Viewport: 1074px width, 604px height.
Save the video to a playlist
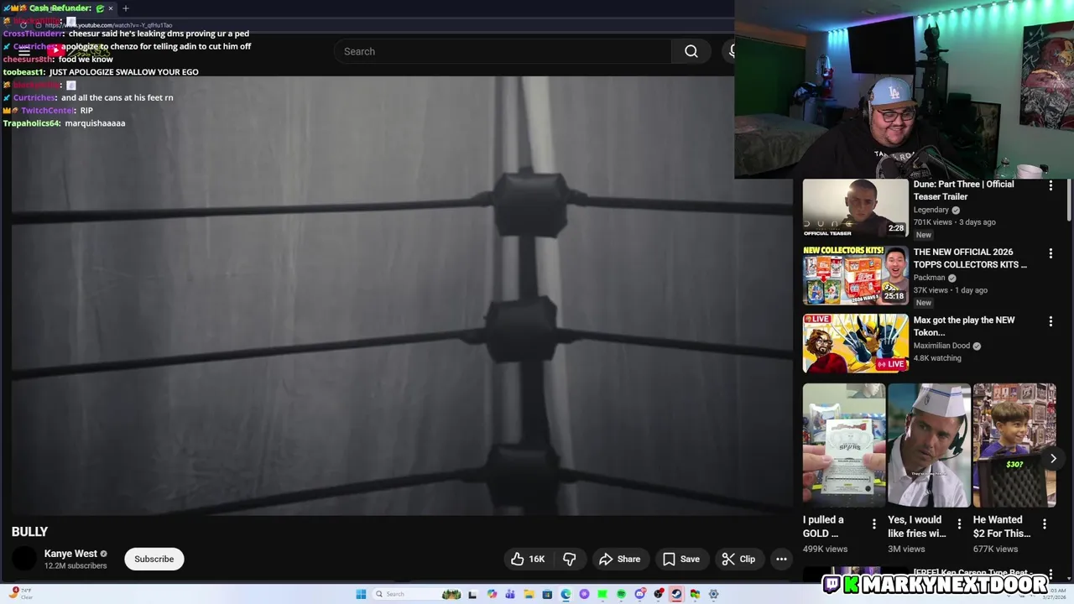[680, 559]
